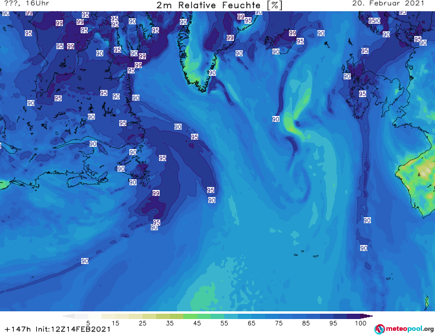Click the green low-humidity patch at bottom center
The height and width of the screenshot is (335, 435).
click(x=205, y=299)
